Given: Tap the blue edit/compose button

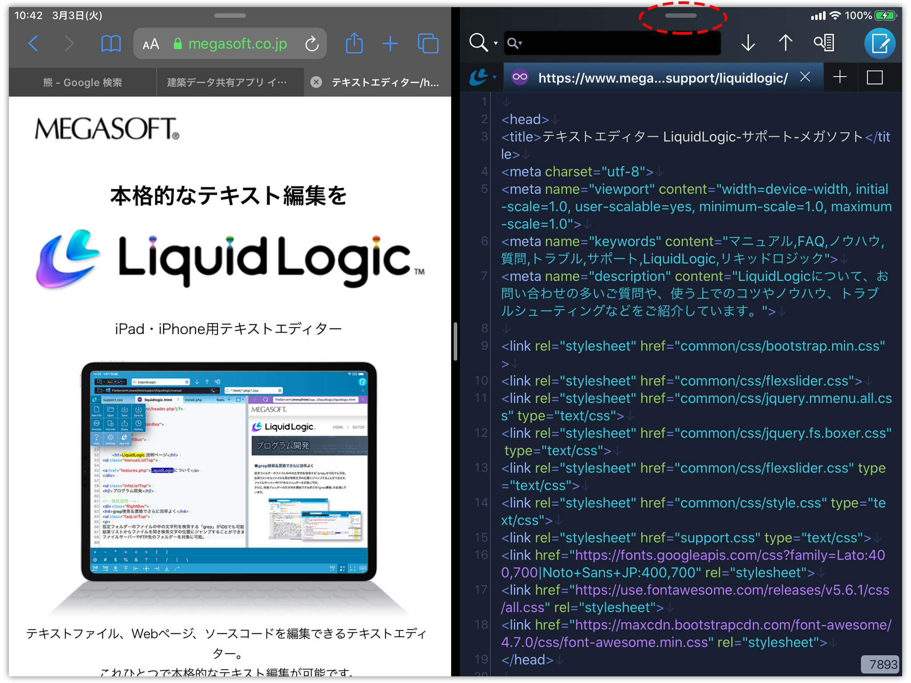Looking at the screenshot, I should (880, 44).
